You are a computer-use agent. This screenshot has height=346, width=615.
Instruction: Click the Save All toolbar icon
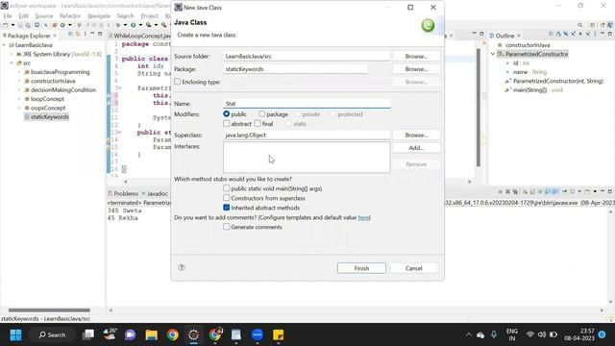coord(28,25)
